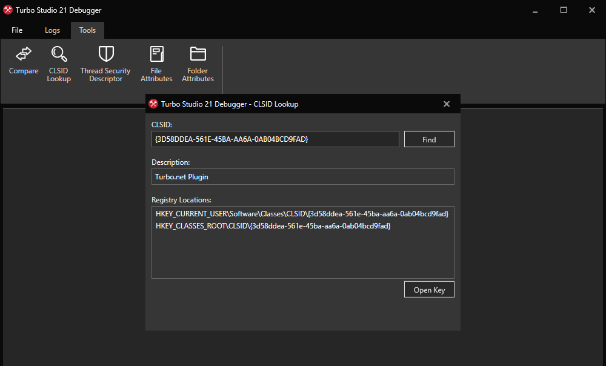Click the Open Key button
The image size is (606, 366).
point(428,289)
